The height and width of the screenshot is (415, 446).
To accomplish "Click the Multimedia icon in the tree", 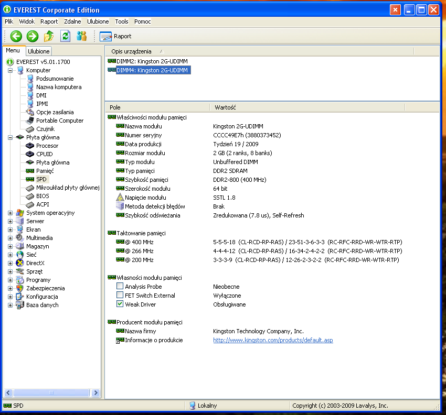I will pyautogui.click(x=20, y=238).
